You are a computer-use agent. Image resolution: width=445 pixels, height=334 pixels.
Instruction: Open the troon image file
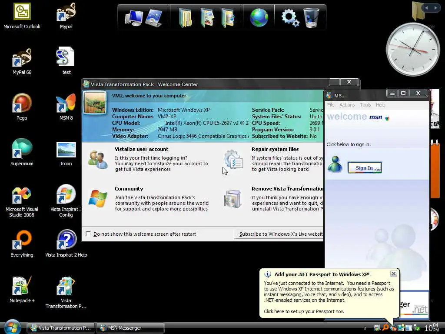click(66, 154)
